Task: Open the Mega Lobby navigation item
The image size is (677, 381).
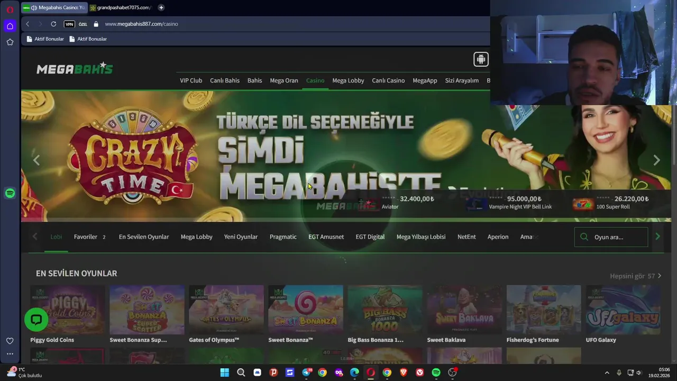Action: (348, 80)
